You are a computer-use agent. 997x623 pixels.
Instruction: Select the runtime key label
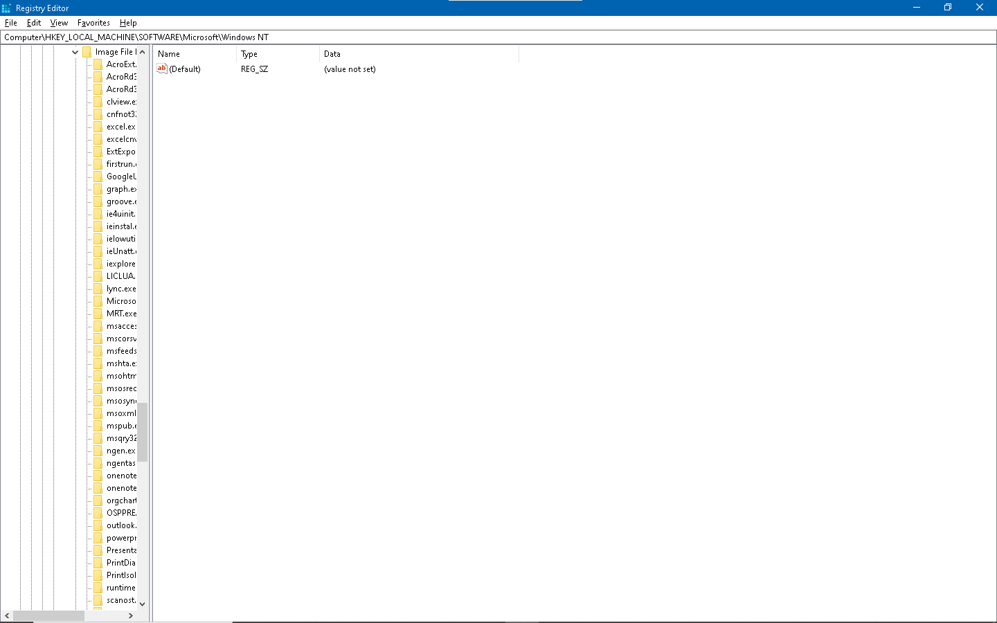click(x=121, y=588)
